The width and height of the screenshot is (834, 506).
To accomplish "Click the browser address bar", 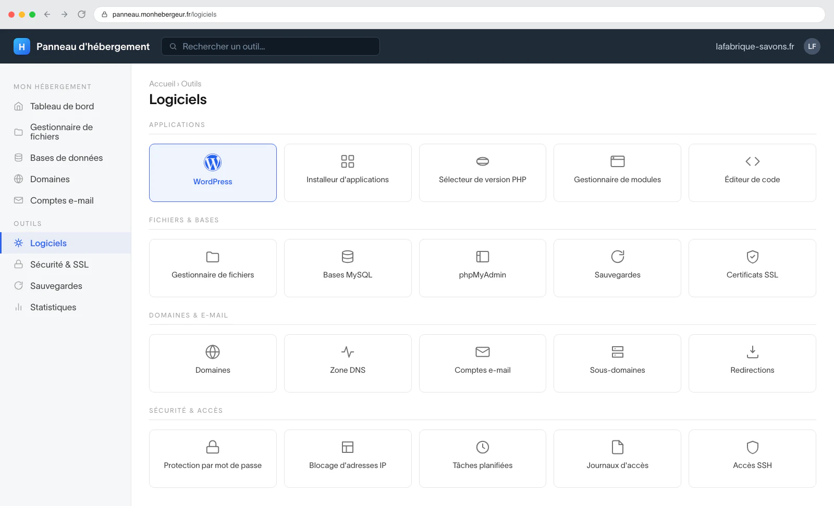I will click(459, 15).
